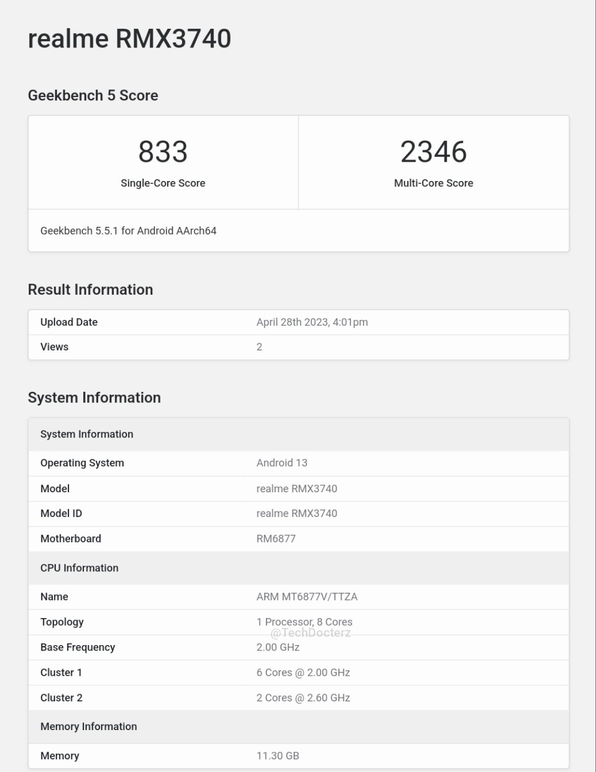
Task: Select the 2 Cores @ 2.60 GHz value
Action: [x=303, y=698]
